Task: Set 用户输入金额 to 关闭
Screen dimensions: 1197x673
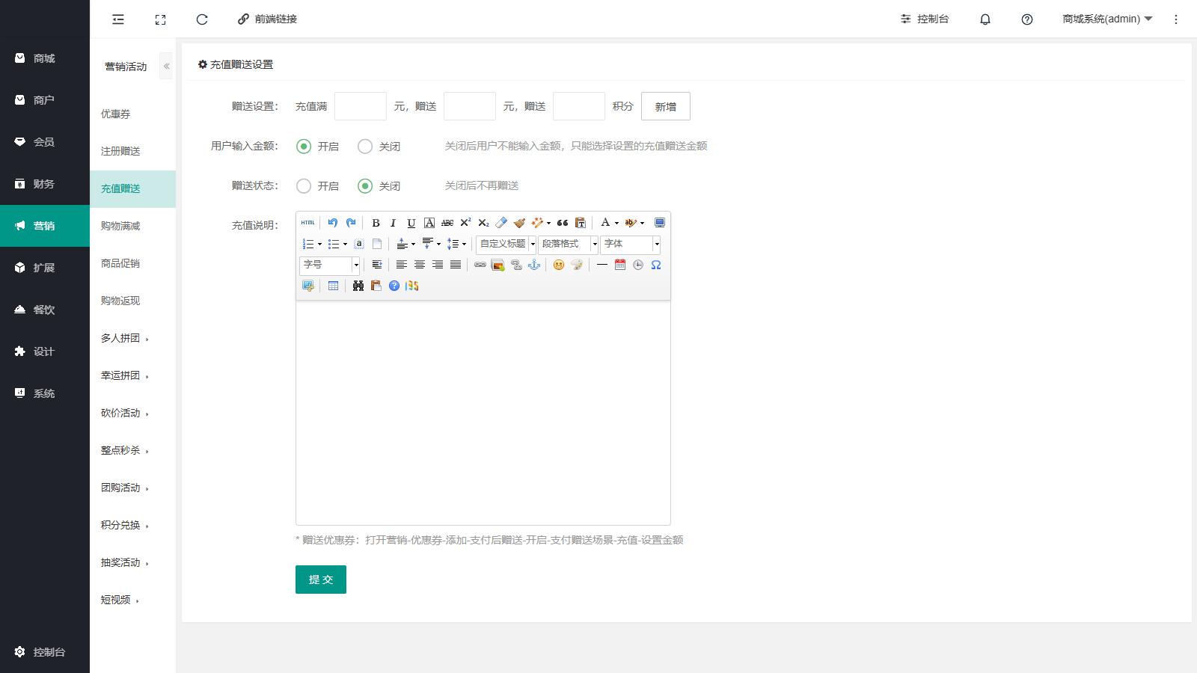Action: tap(365, 147)
